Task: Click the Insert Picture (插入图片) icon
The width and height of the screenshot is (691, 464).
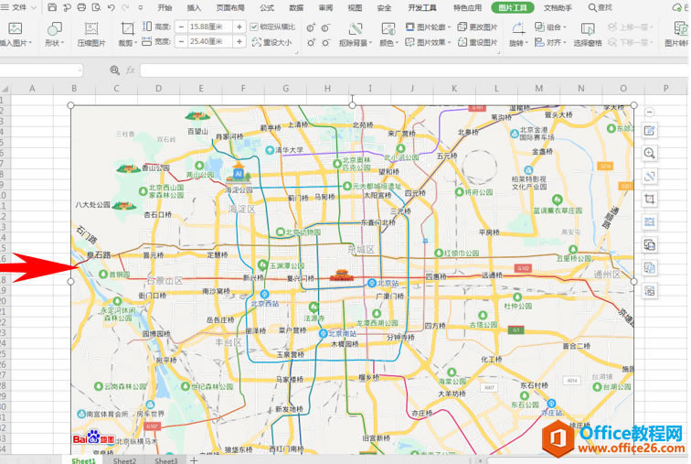Action: point(15,28)
